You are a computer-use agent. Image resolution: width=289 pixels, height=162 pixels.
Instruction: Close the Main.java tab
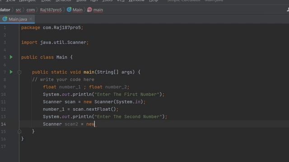point(31,19)
